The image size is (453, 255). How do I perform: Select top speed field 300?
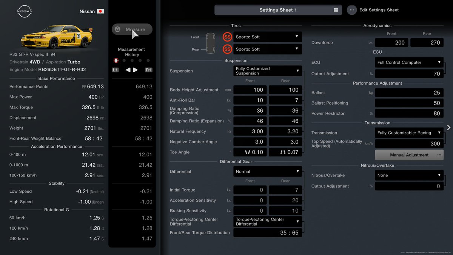[x=409, y=144]
